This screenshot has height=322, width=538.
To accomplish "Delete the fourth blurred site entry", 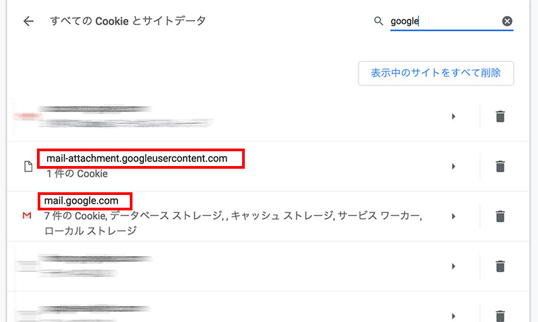I will coord(500,266).
